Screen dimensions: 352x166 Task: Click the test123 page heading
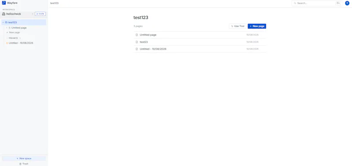point(141,18)
